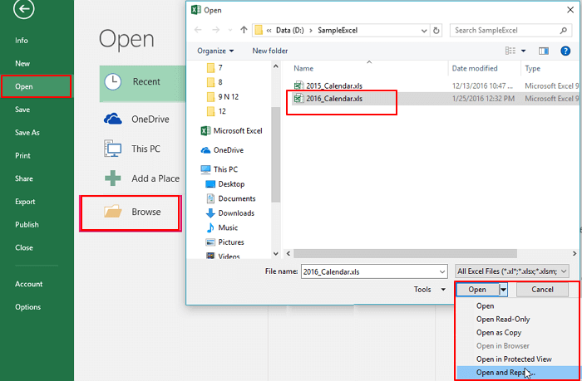
Task: Click the Browse folder icon
Action: (x=113, y=212)
